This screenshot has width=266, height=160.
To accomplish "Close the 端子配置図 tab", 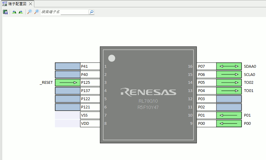I will pos(30,4).
